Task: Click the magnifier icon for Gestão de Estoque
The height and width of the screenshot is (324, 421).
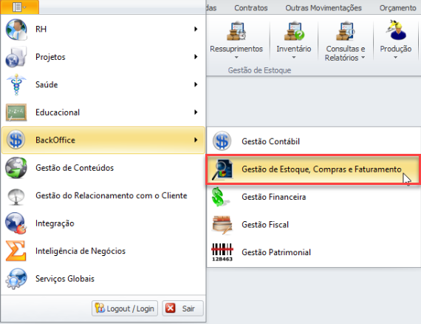Action: point(222,169)
